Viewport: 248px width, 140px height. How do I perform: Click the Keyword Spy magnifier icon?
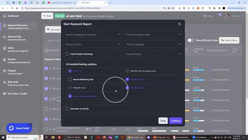[4, 37]
